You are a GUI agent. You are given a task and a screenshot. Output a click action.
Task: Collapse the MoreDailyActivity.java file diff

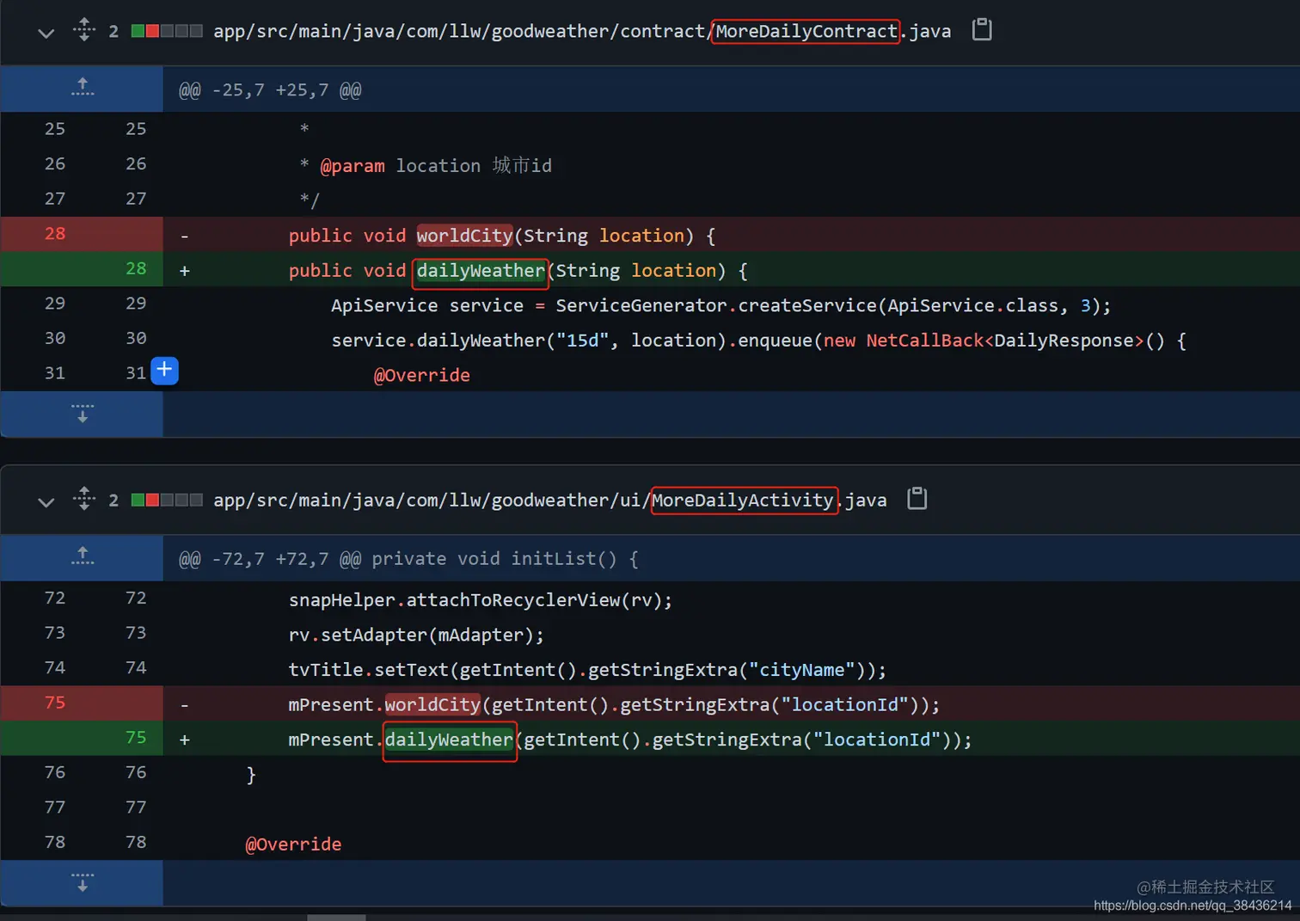46,502
